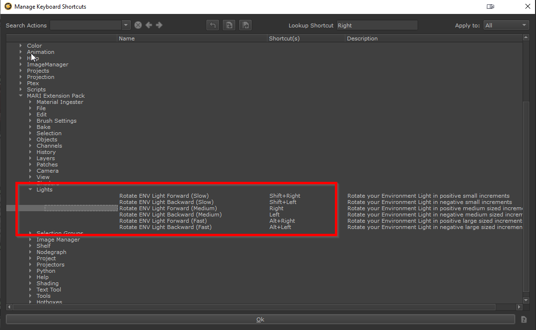Expand the Nodegraph category
The image size is (536, 330).
coord(30,252)
